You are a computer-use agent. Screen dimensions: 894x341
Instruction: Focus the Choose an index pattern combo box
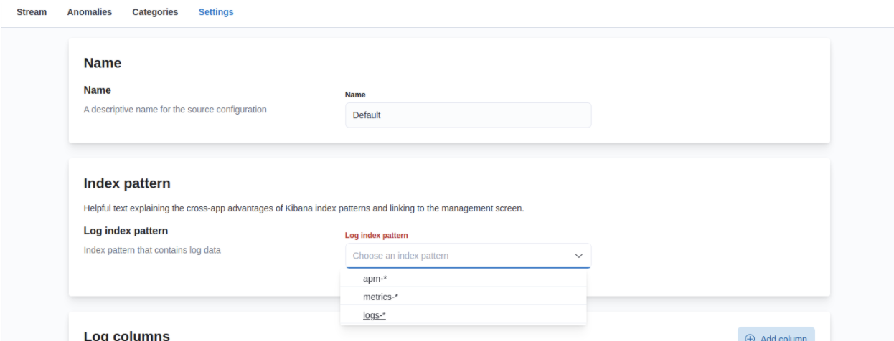pyautogui.click(x=459, y=256)
